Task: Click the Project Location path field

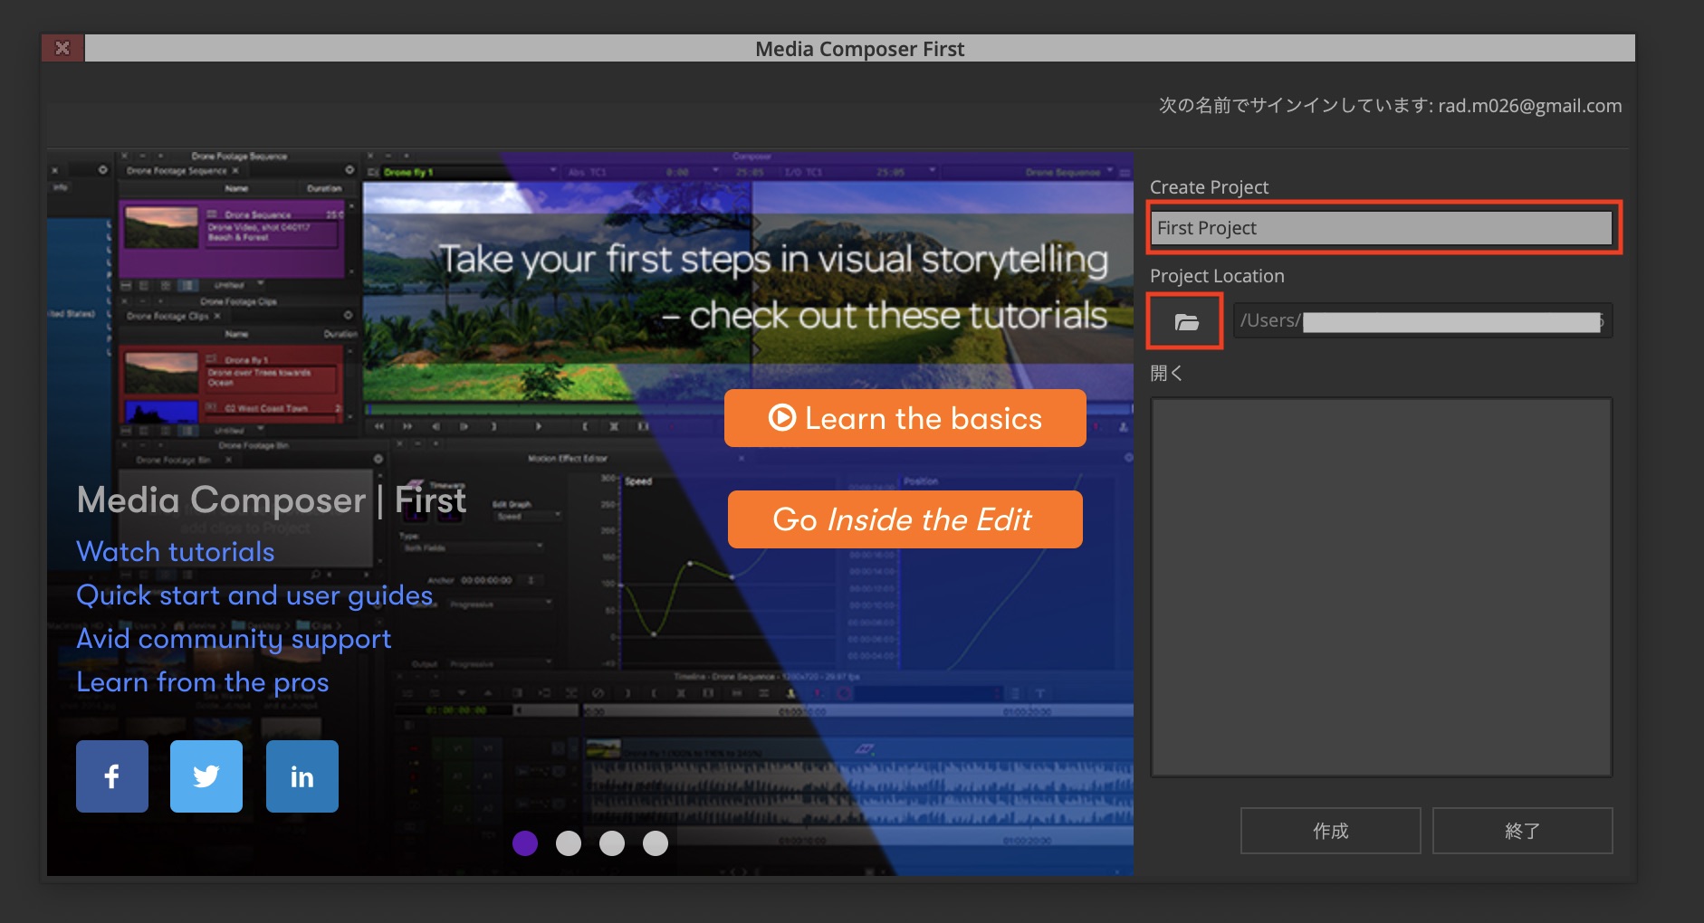Action: (x=1422, y=320)
